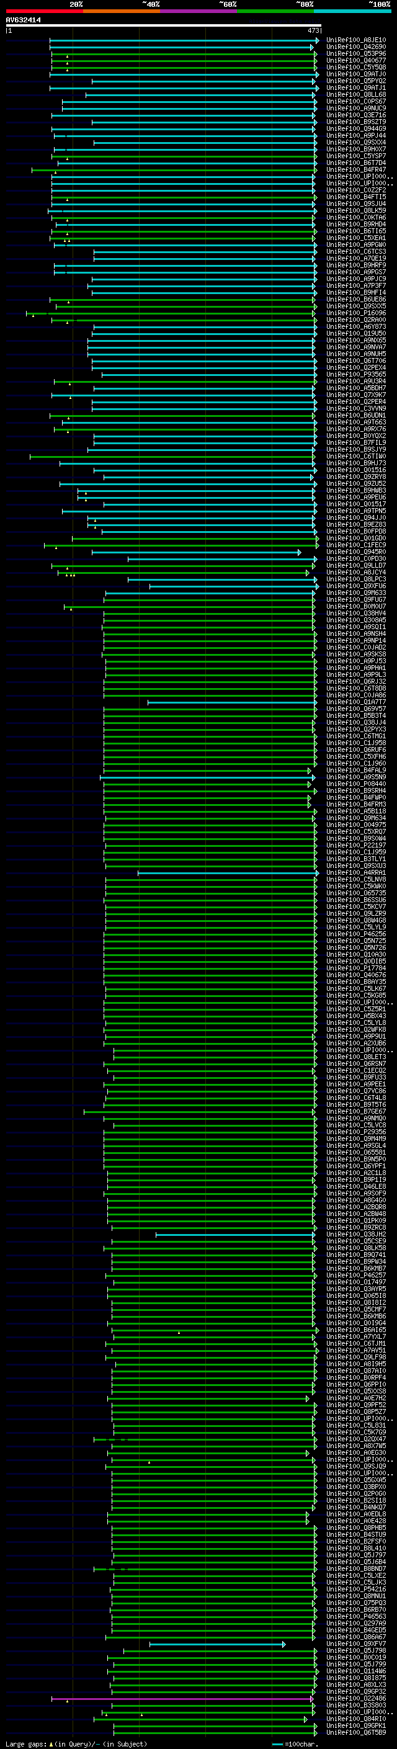Screen dimensions: 397x1749
Task: Pick the UniRef100_C6TCS3 hit
Action: 356,252
